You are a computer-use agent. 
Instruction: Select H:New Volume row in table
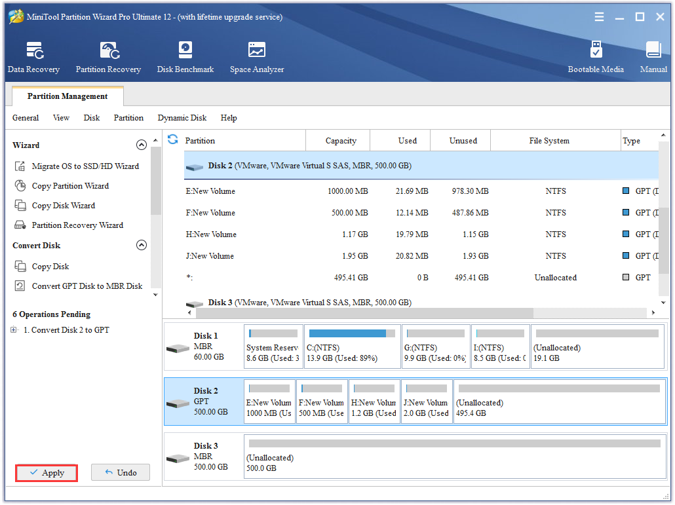click(421, 234)
